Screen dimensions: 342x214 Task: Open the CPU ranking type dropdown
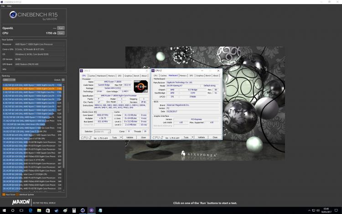pyautogui.click(x=9, y=80)
